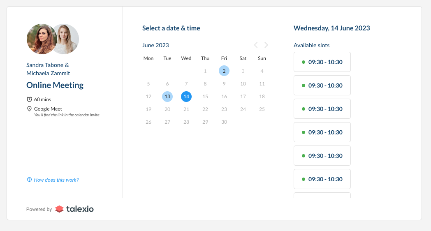The width and height of the screenshot is (431, 231).
Task: Select June 13 on the calendar
Action: 167,97
